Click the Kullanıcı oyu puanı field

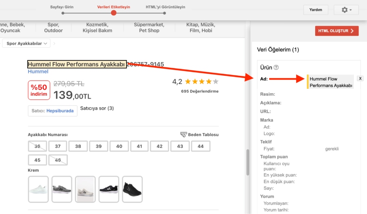(276, 166)
